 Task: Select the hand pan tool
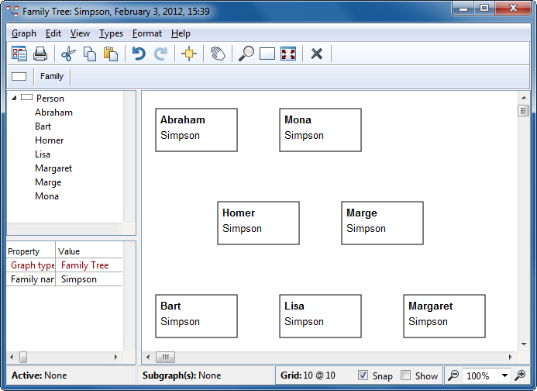[x=219, y=54]
